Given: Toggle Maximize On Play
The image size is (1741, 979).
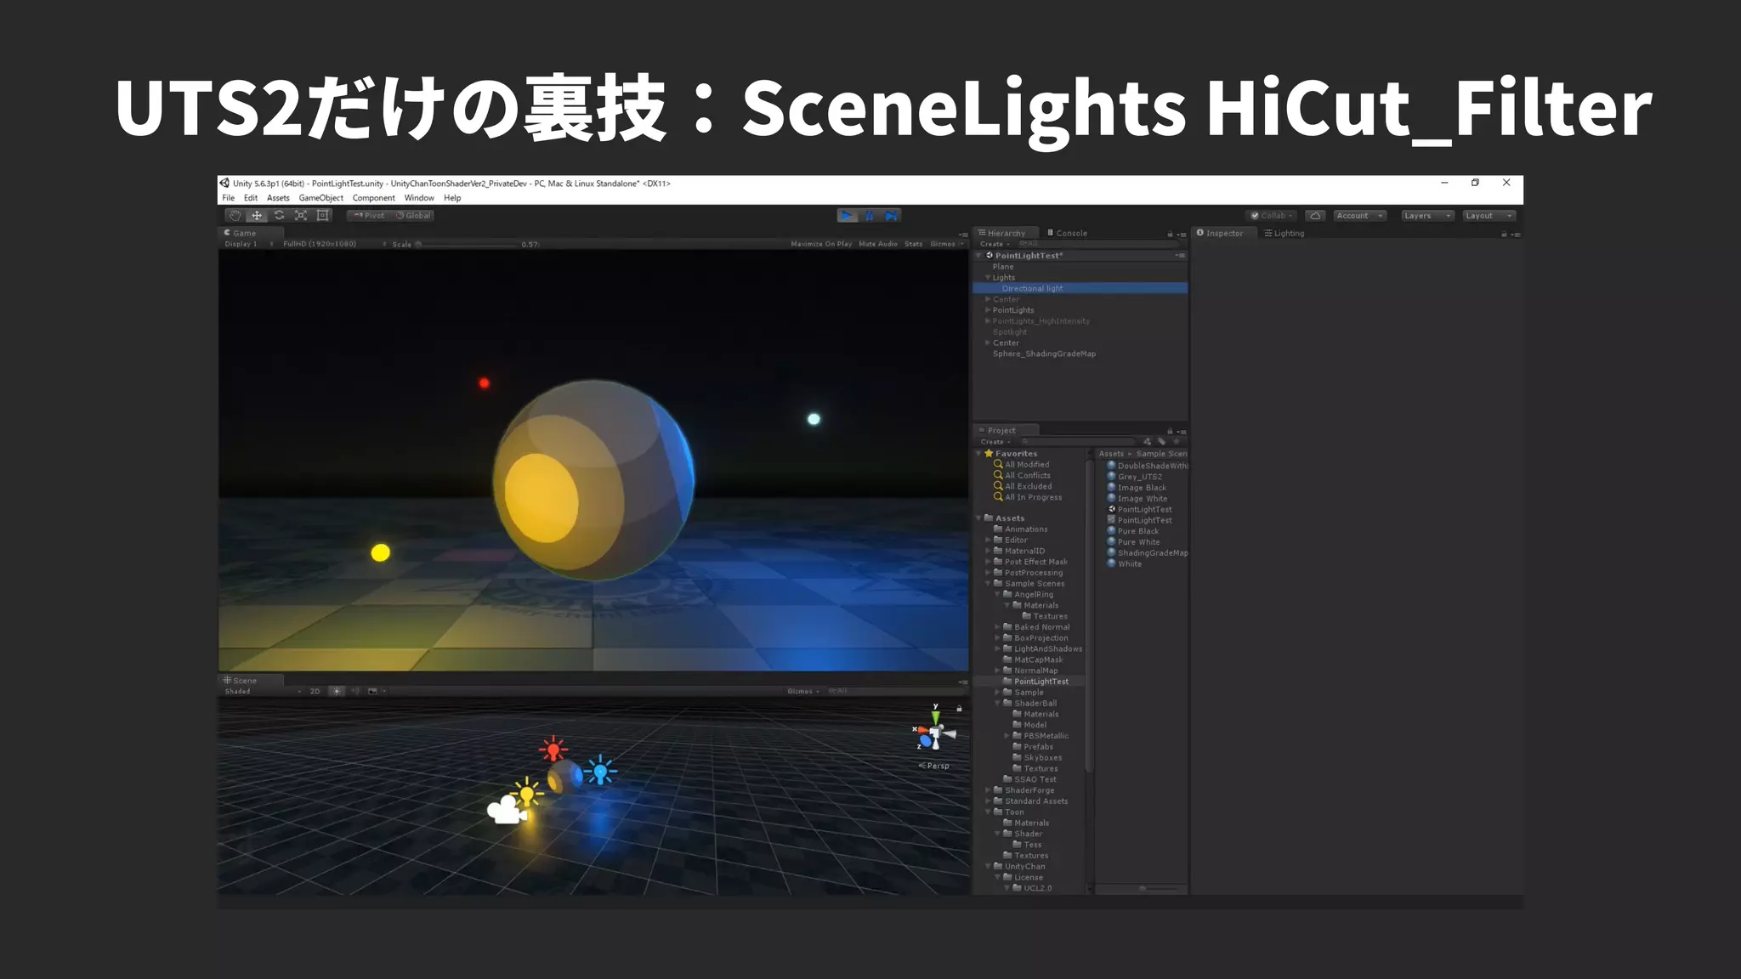Looking at the screenshot, I should [821, 244].
